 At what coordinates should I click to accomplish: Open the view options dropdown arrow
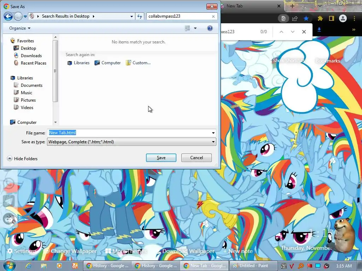(x=195, y=28)
